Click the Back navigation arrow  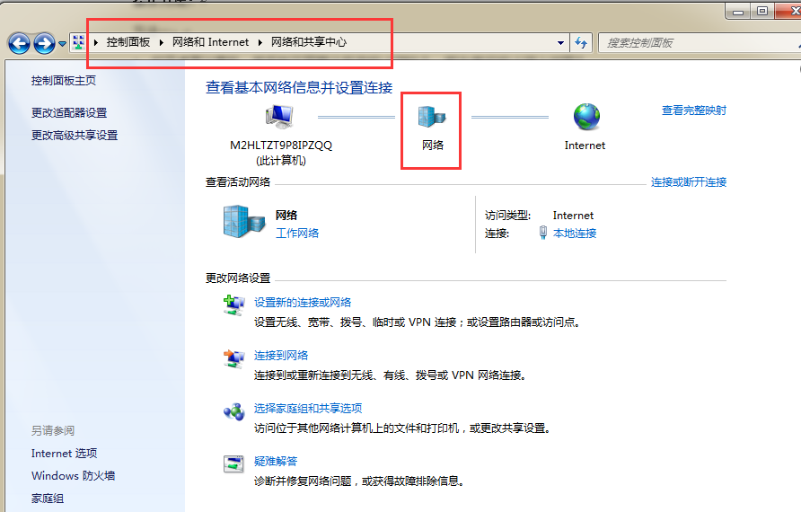[x=20, y=43]
